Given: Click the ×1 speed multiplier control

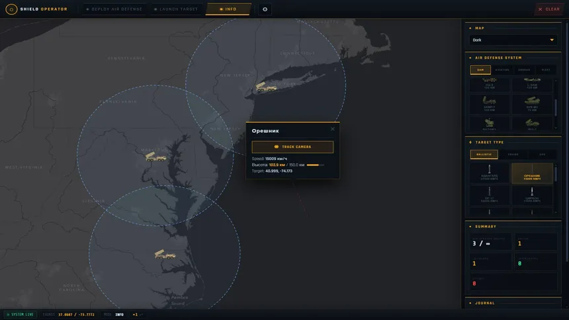Looking at the screenshot, I should (x=137, y=315).
